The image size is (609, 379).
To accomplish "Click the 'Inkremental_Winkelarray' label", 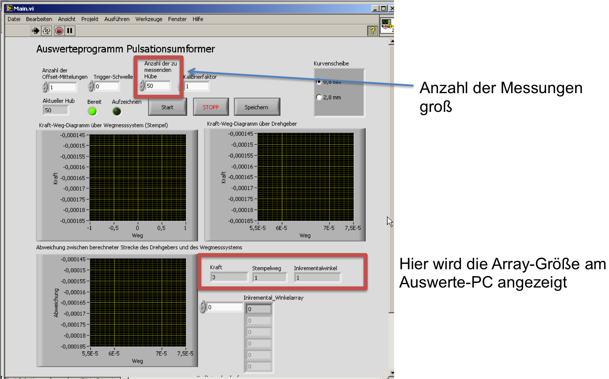I will coord(273,298).
